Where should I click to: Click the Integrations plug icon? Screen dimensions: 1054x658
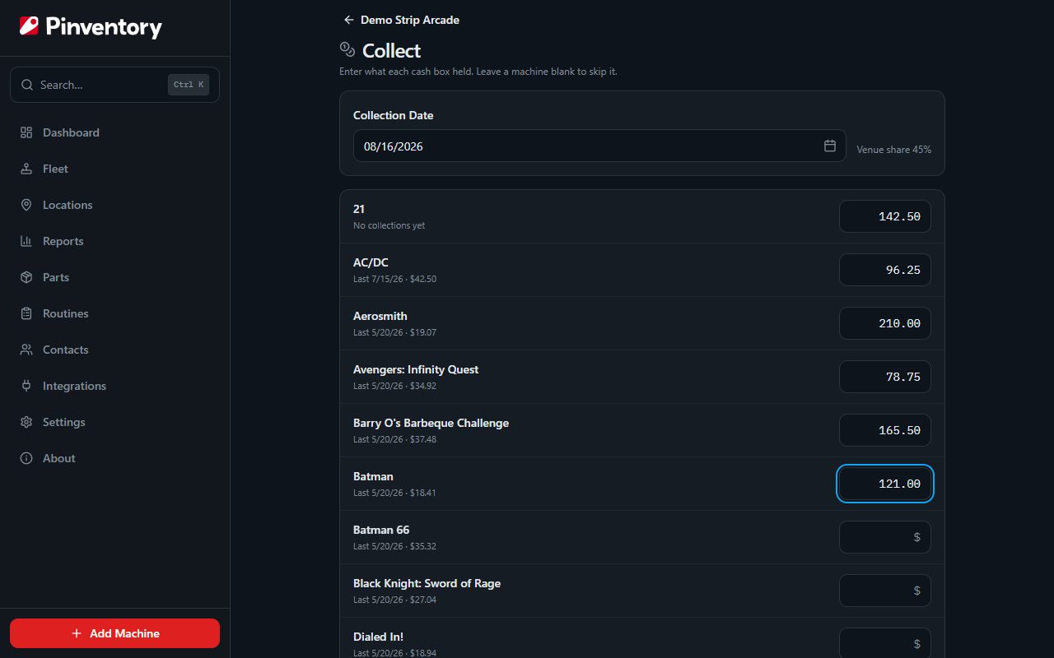click(x=26, y=386)
